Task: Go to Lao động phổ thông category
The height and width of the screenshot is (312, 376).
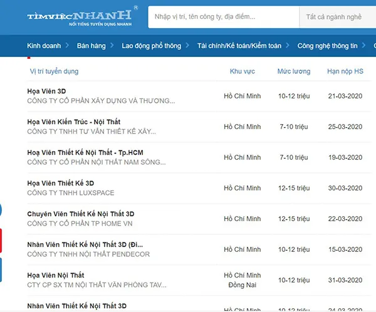Action: tap(151, 46)
